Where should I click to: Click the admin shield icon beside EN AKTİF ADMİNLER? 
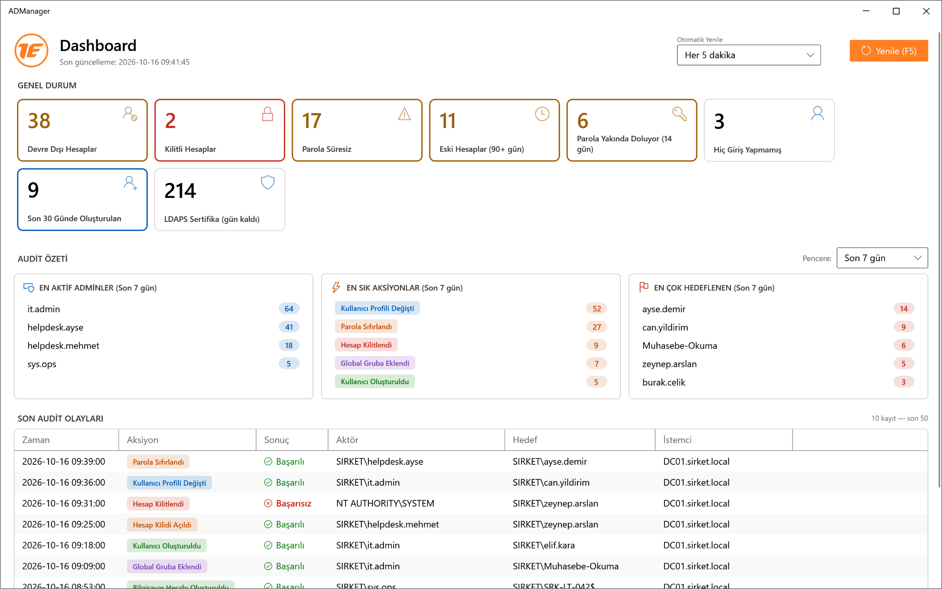pos(29,287)
